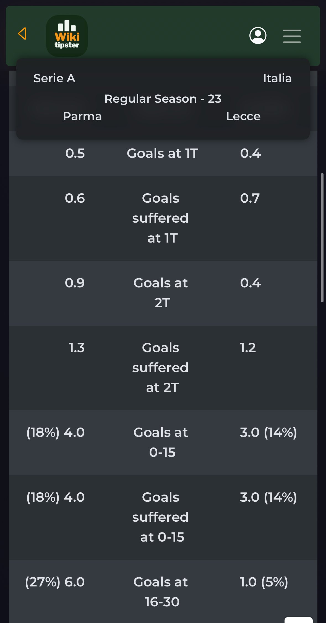Click Lecce's 1.0 (5%) value
Viewport: 326px width, 623px height.
click(x=264, y=582)
